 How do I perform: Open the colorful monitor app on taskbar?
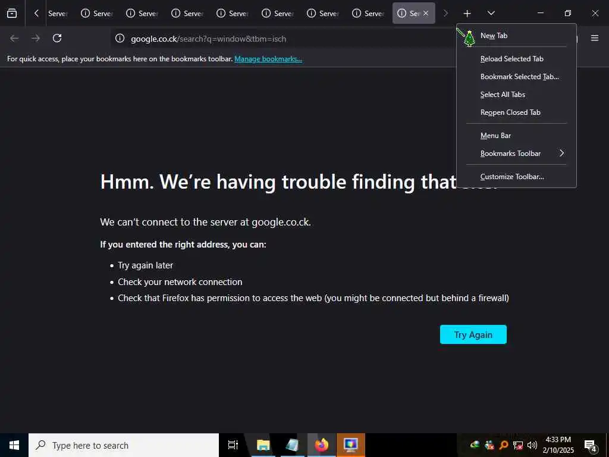[x=351, y=445]
